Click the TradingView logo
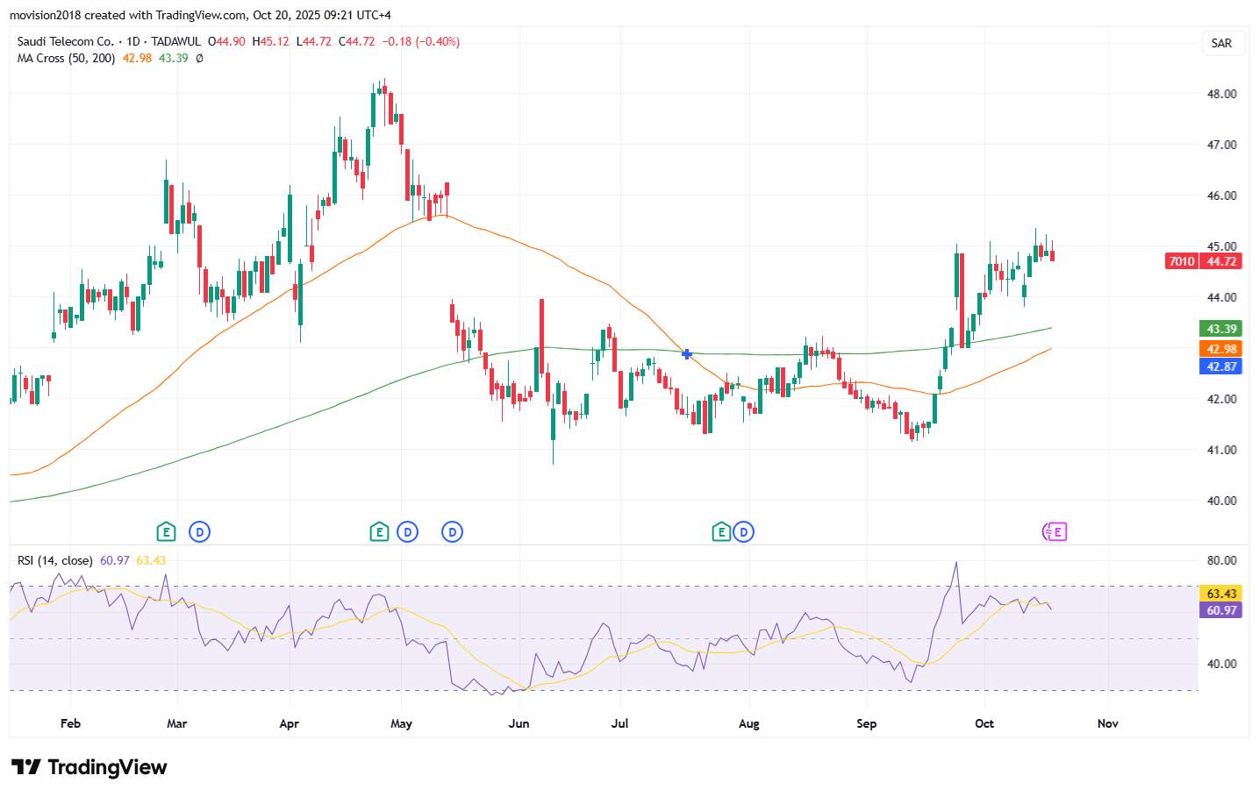This screenshot has height=797, width=1259. (89, 767)
